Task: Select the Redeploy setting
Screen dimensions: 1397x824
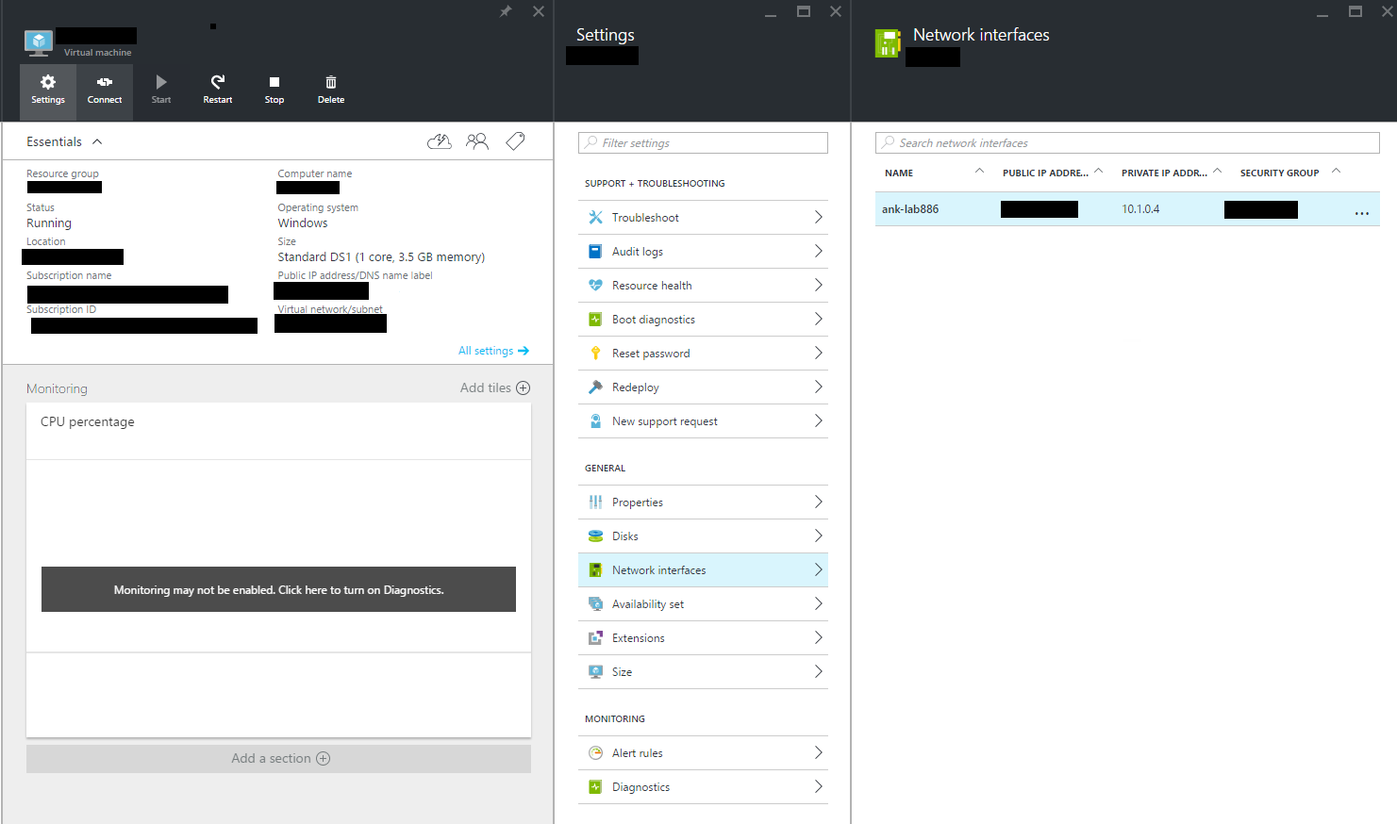Action: coord(703,387)
